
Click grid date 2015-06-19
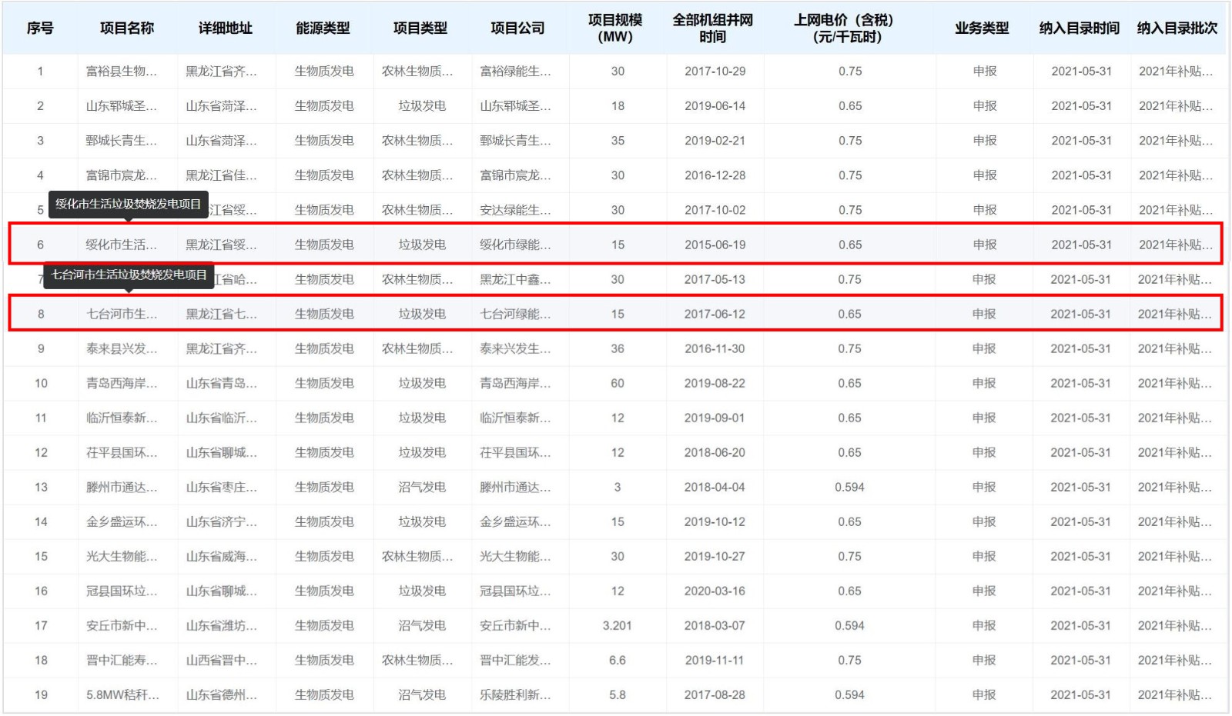coord(715,245)
